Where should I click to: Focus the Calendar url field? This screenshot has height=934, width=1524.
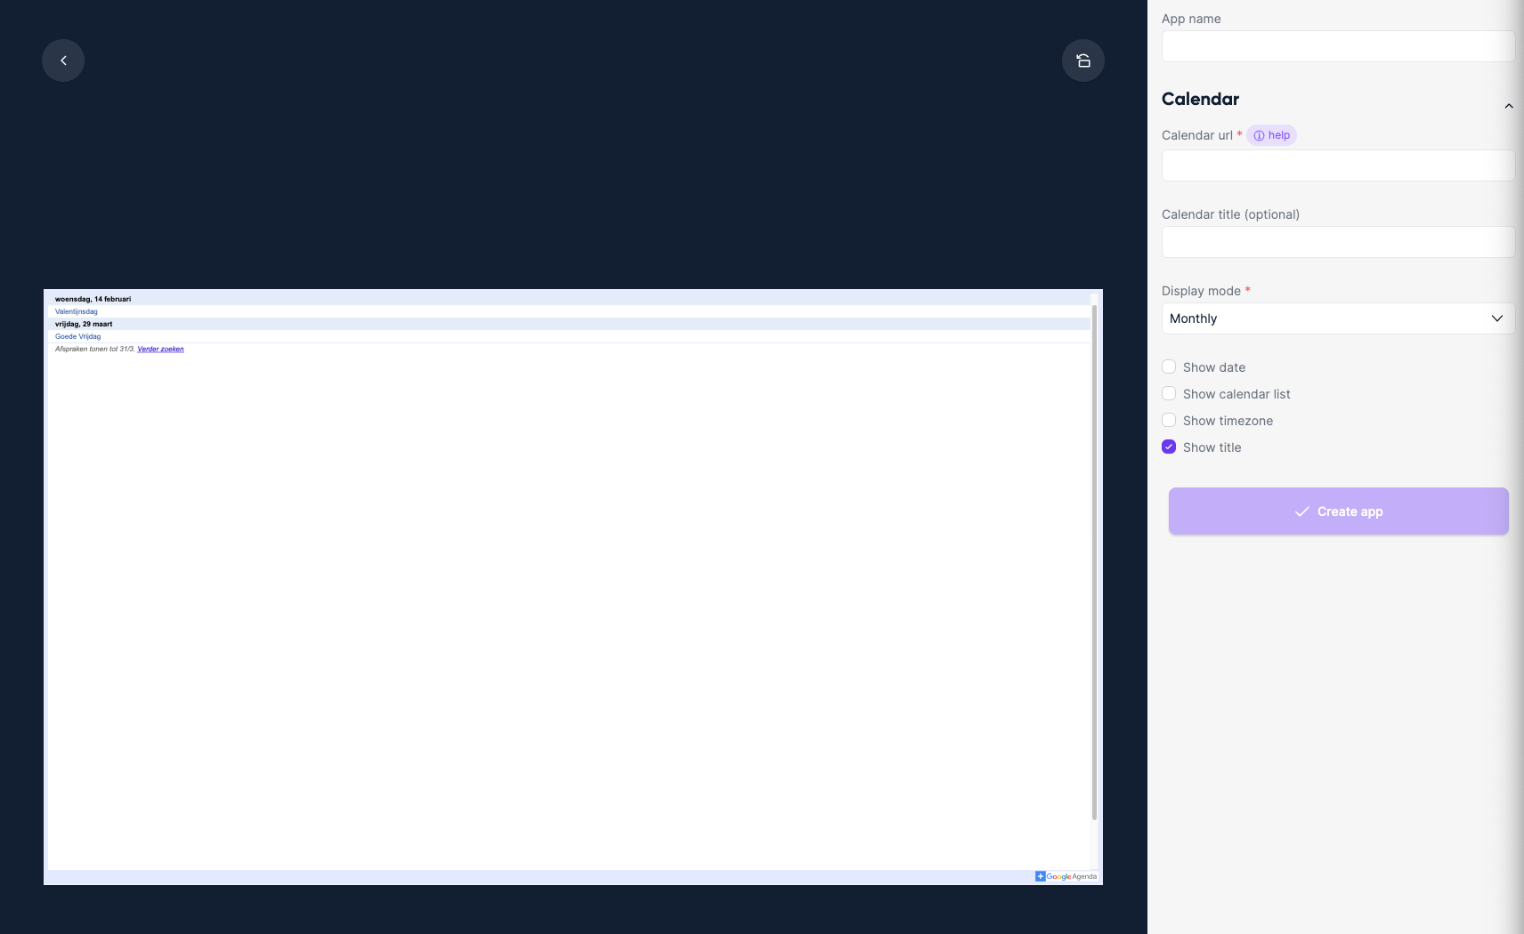(x=1337, y=165)
